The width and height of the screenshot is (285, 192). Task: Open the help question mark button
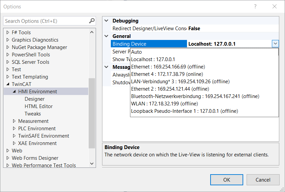255,6
